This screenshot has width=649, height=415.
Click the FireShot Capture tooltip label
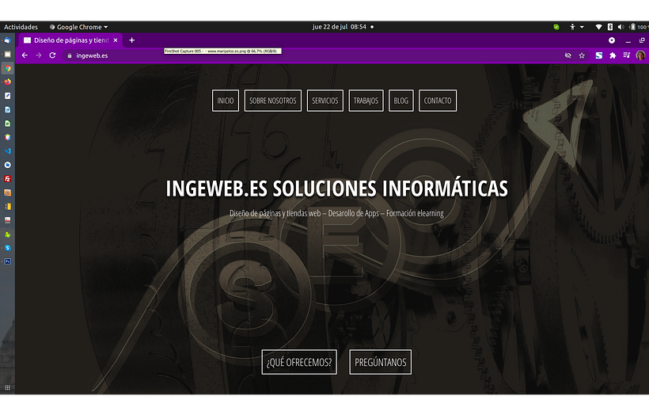point(222,51)
